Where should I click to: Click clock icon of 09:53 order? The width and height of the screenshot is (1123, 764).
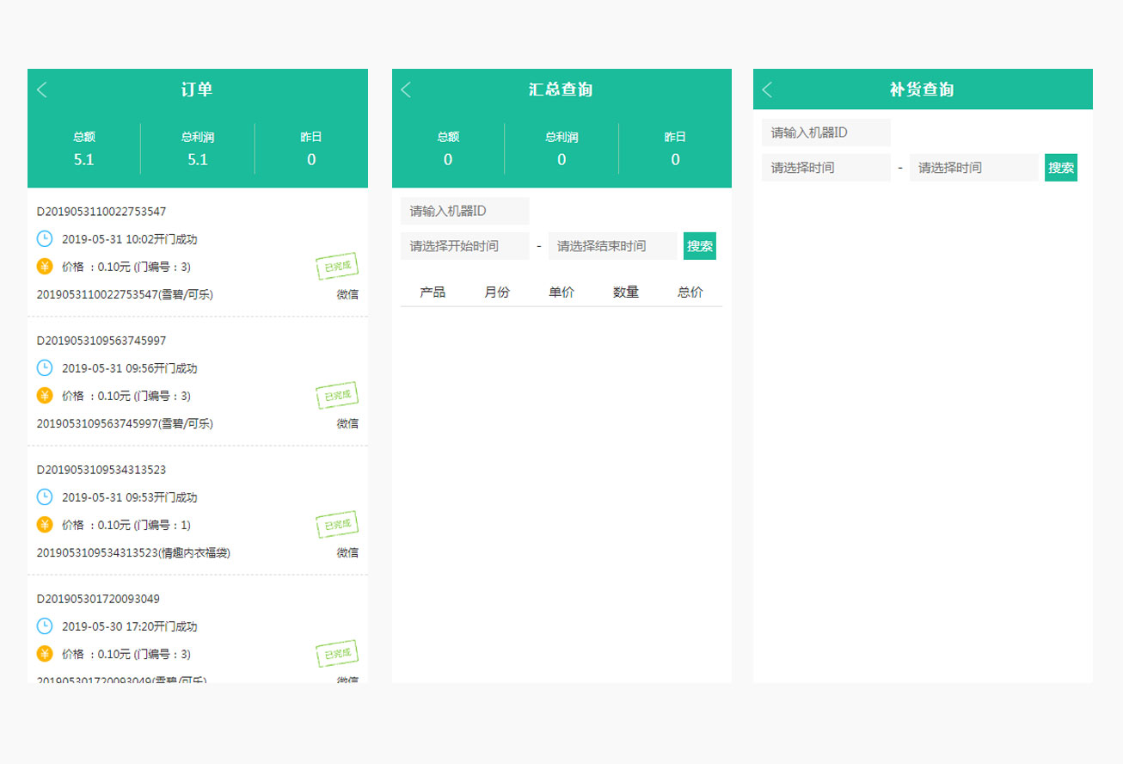click(x=45, y=497)
